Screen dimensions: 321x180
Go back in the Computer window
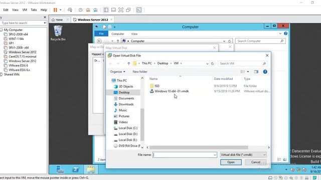point(99,41)
